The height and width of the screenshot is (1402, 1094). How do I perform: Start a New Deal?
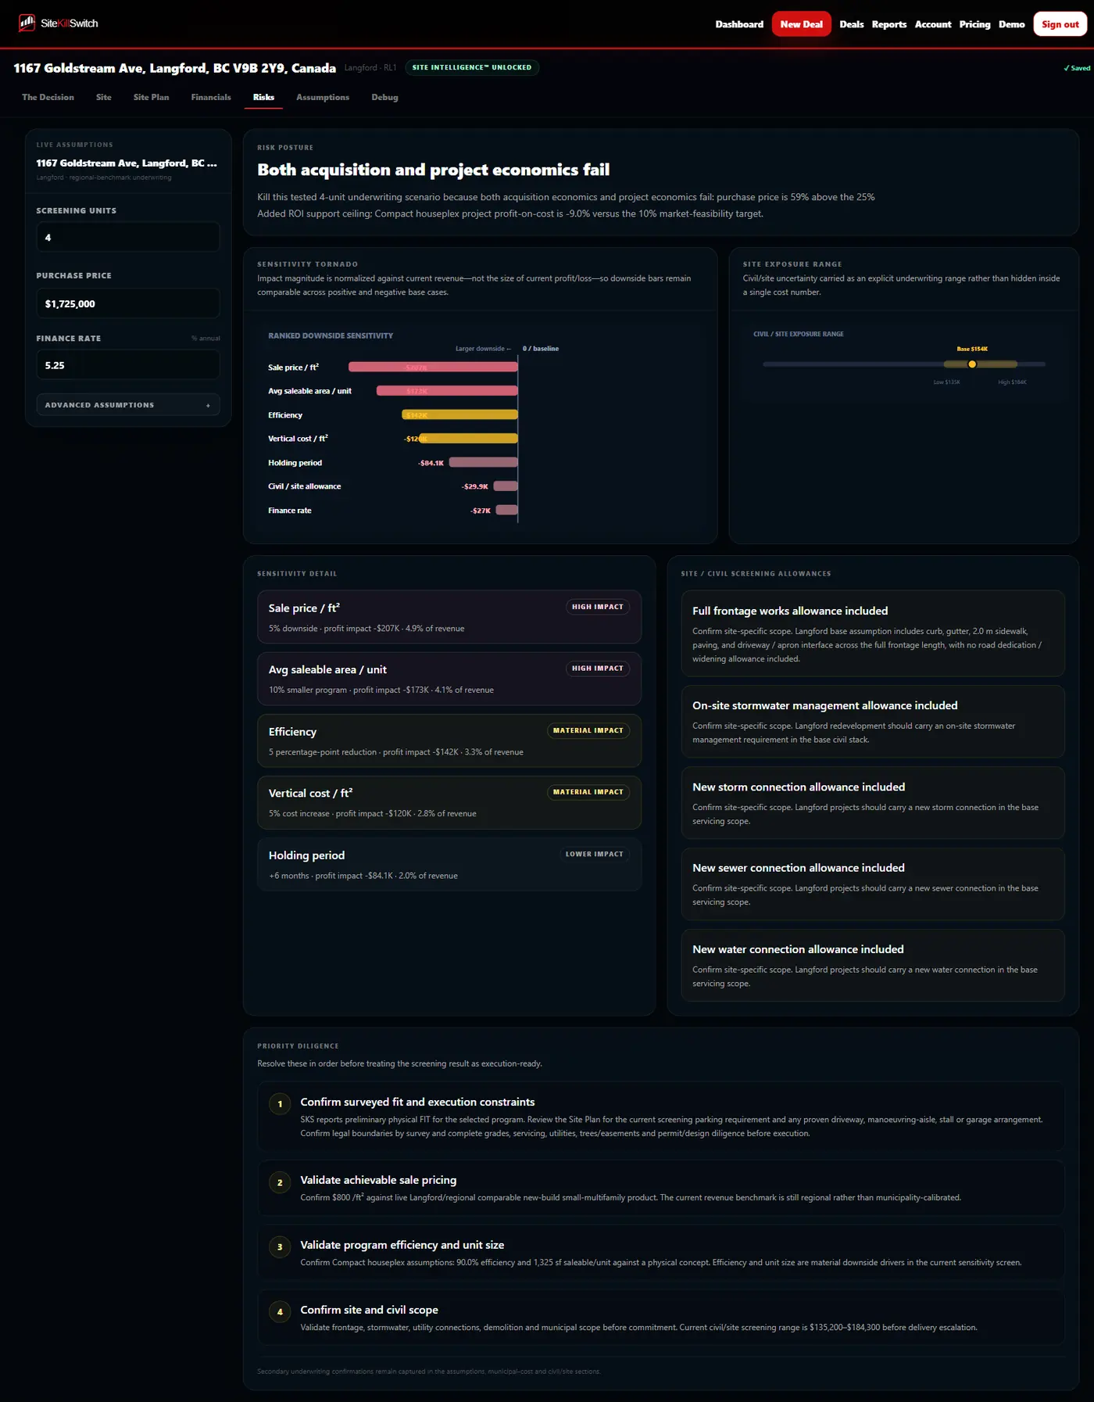[801, 24]
